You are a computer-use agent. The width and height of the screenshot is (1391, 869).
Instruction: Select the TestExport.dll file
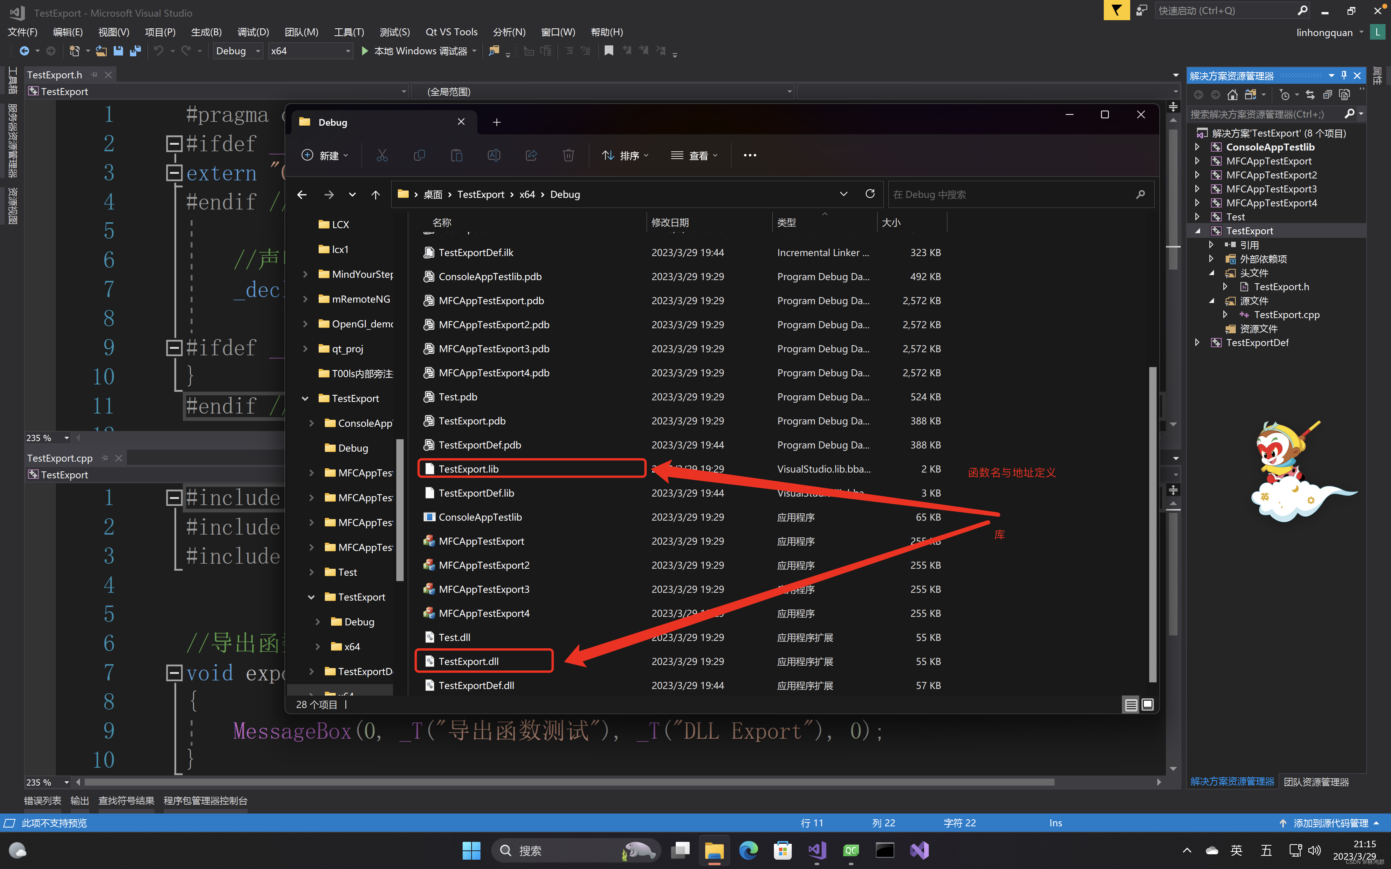click(468, 661)
